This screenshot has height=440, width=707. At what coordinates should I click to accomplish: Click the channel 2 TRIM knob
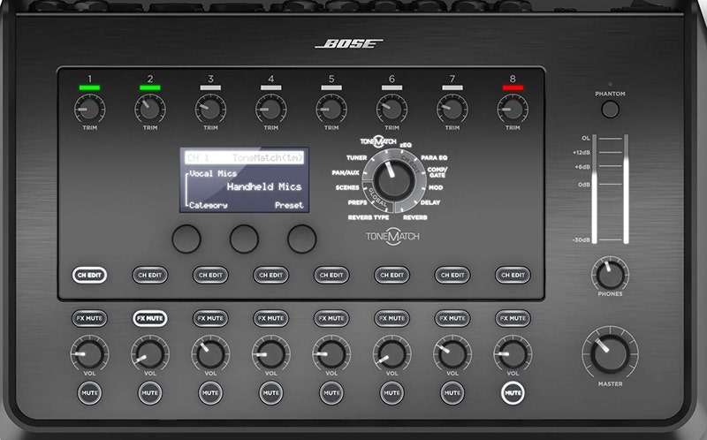point(150,109)
